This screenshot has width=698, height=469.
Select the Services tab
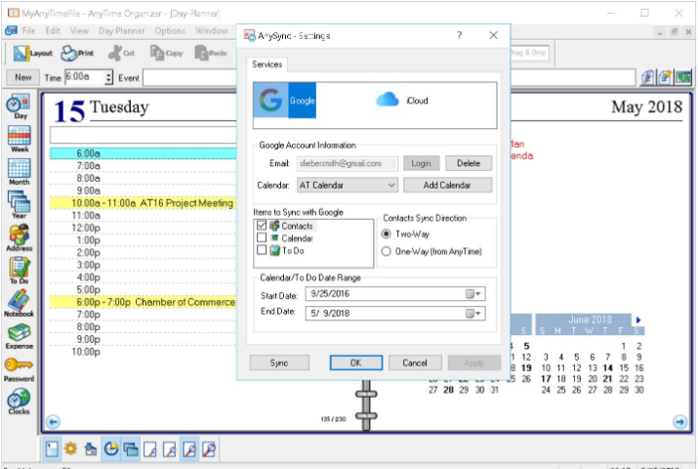click(267, 64)
